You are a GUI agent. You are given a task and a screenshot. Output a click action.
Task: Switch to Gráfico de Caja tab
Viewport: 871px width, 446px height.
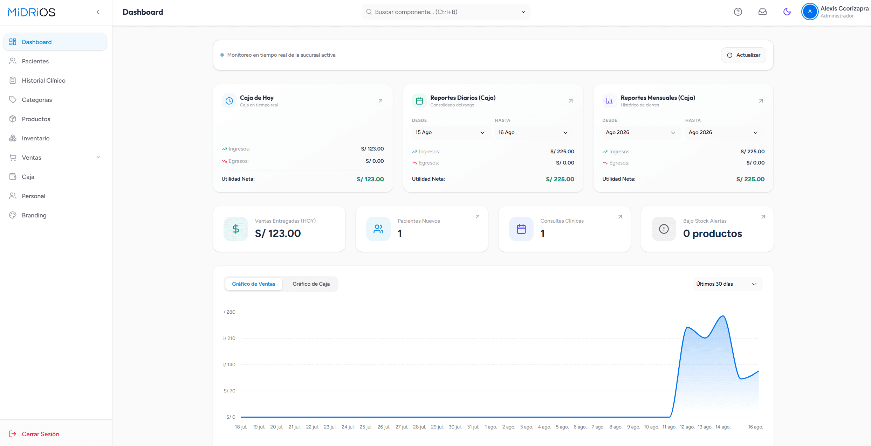click(311, 284)
